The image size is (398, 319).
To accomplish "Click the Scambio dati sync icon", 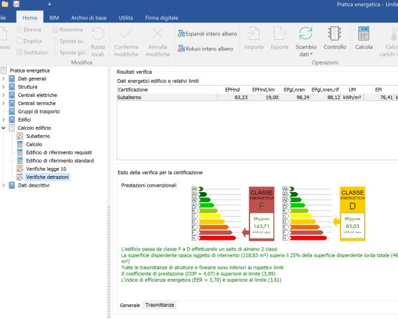I will (306, 35).
